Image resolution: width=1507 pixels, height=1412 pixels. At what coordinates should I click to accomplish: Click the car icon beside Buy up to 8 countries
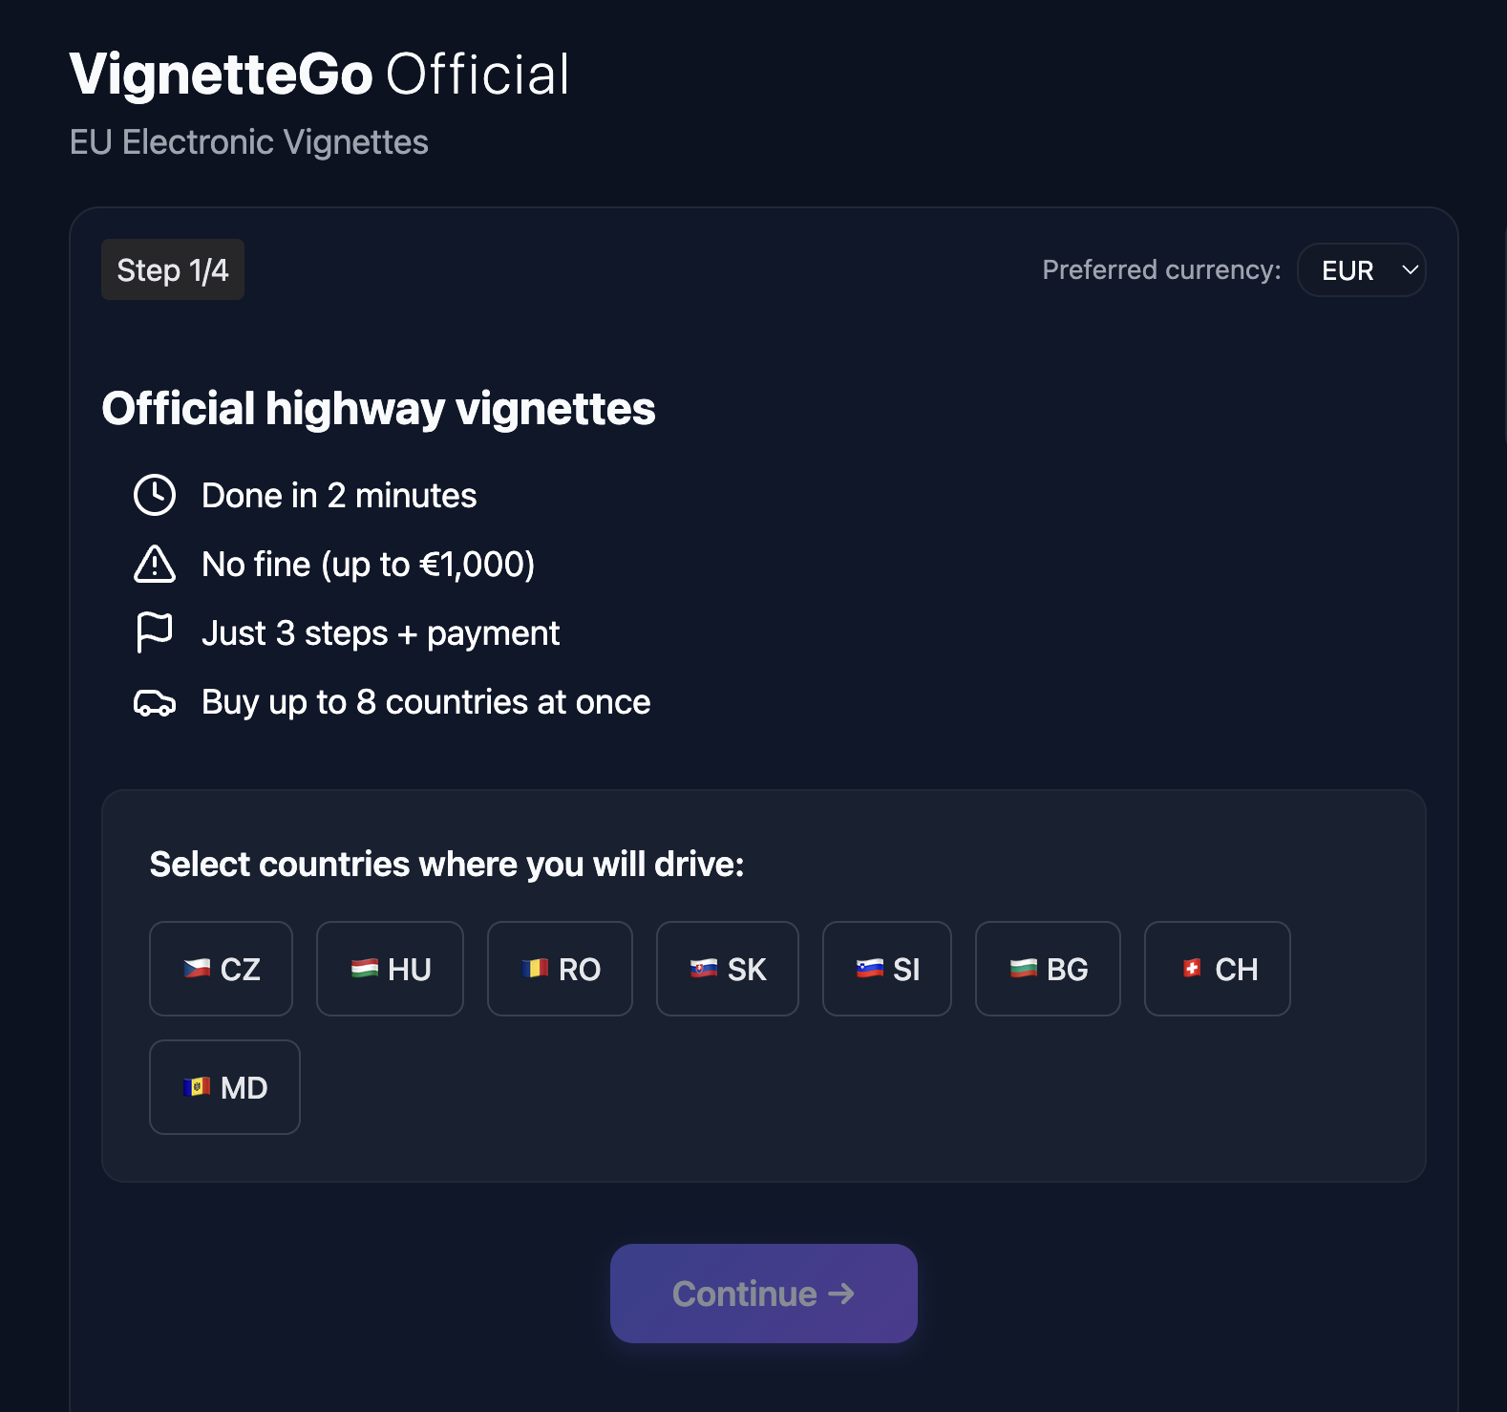155,703
